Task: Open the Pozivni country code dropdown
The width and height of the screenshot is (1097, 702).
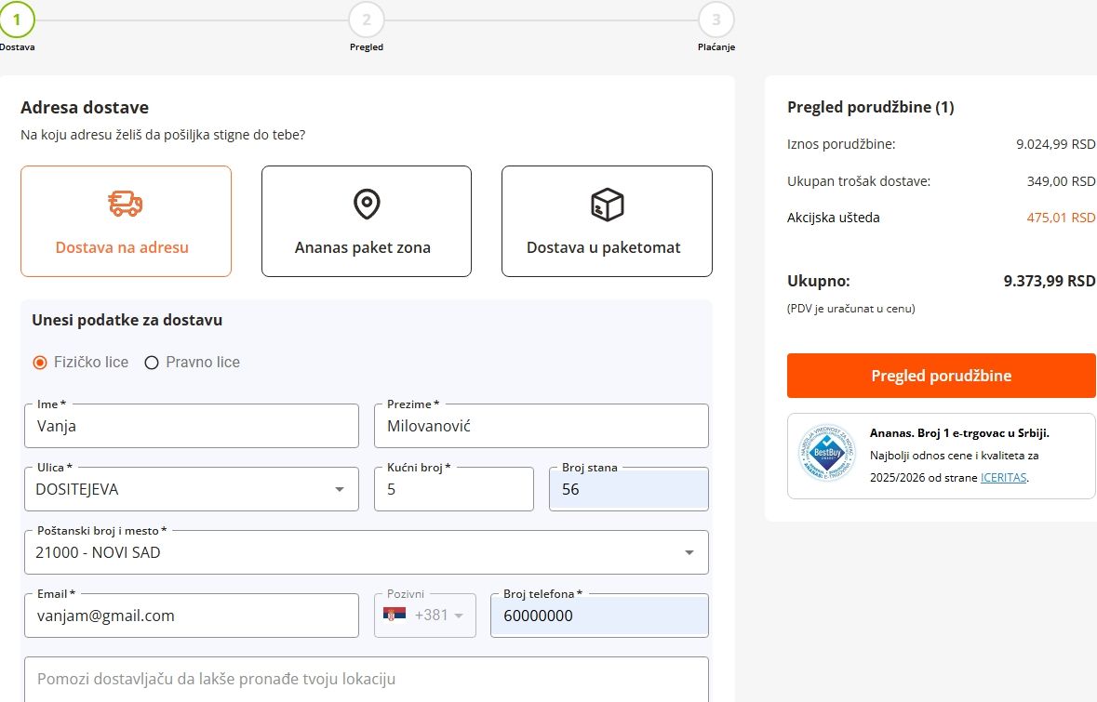Action: click(x=458, y=616)
